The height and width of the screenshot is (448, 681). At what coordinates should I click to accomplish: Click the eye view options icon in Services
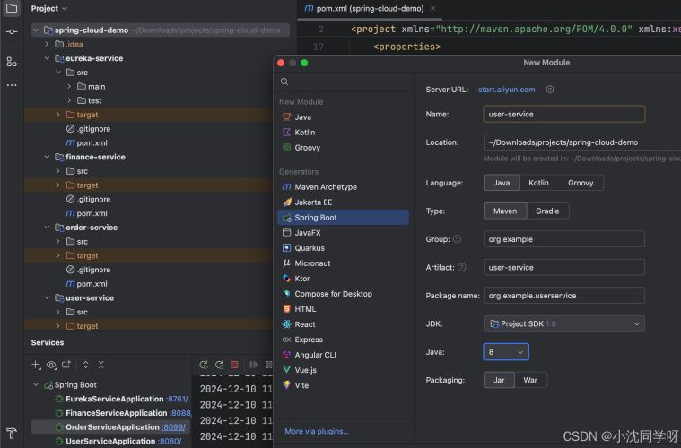point(51,365)
